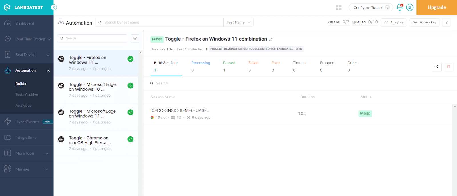Open Tests Archive in sidebar
This screenshot has width=457, height=196.
point(27,94)
